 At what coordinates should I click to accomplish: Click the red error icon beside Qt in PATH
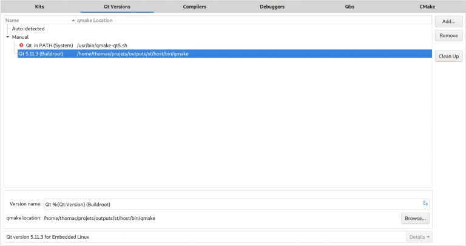click(x=21, y=45)
